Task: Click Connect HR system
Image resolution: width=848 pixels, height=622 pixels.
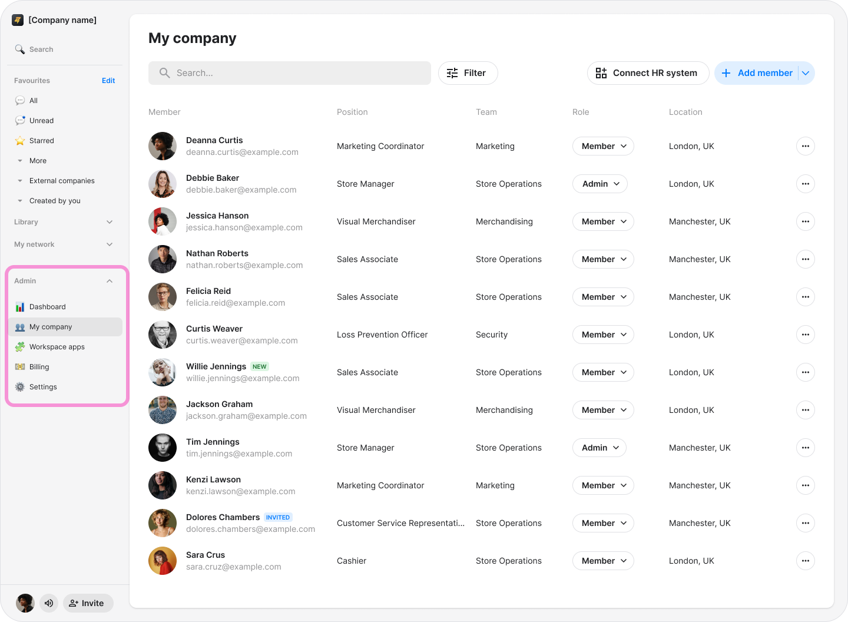Action: pos(648,73)
